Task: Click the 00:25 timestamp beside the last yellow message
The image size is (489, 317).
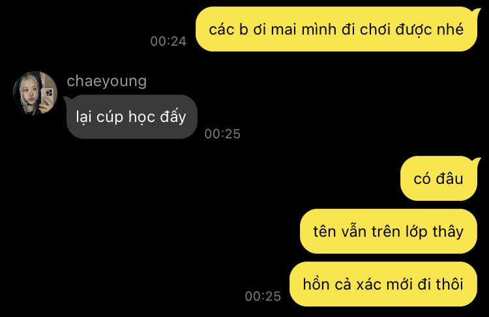Action: pos(263,296)
